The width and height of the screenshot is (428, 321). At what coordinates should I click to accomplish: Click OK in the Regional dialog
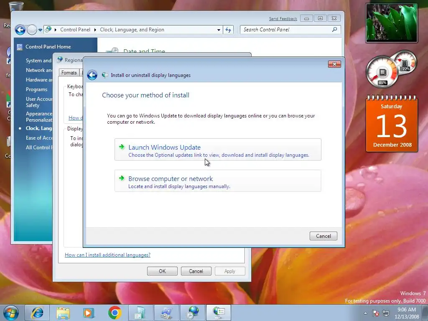point(163,271)
